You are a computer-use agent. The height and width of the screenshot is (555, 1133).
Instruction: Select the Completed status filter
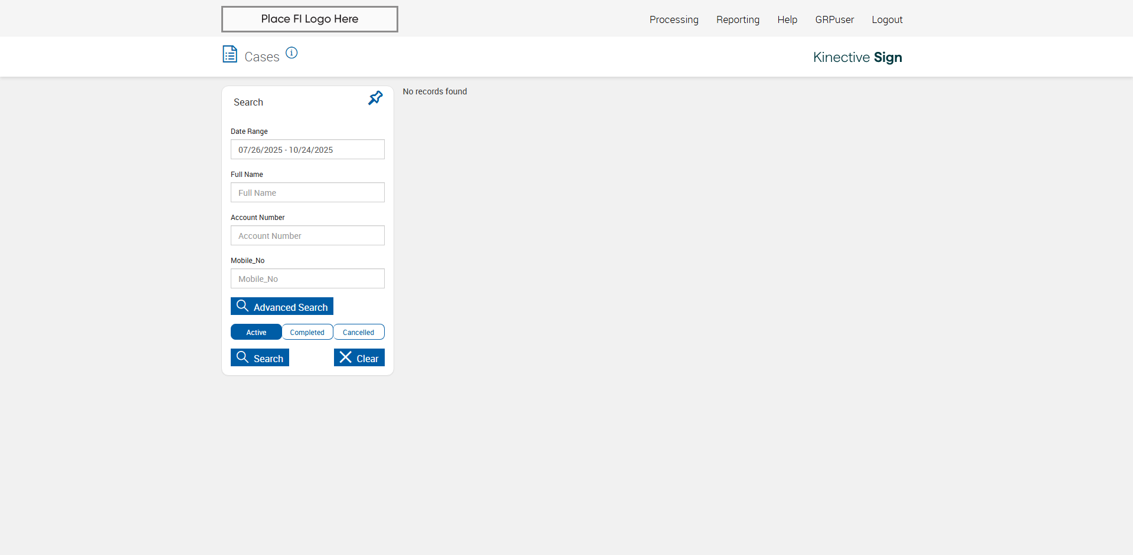click(307, 332)
